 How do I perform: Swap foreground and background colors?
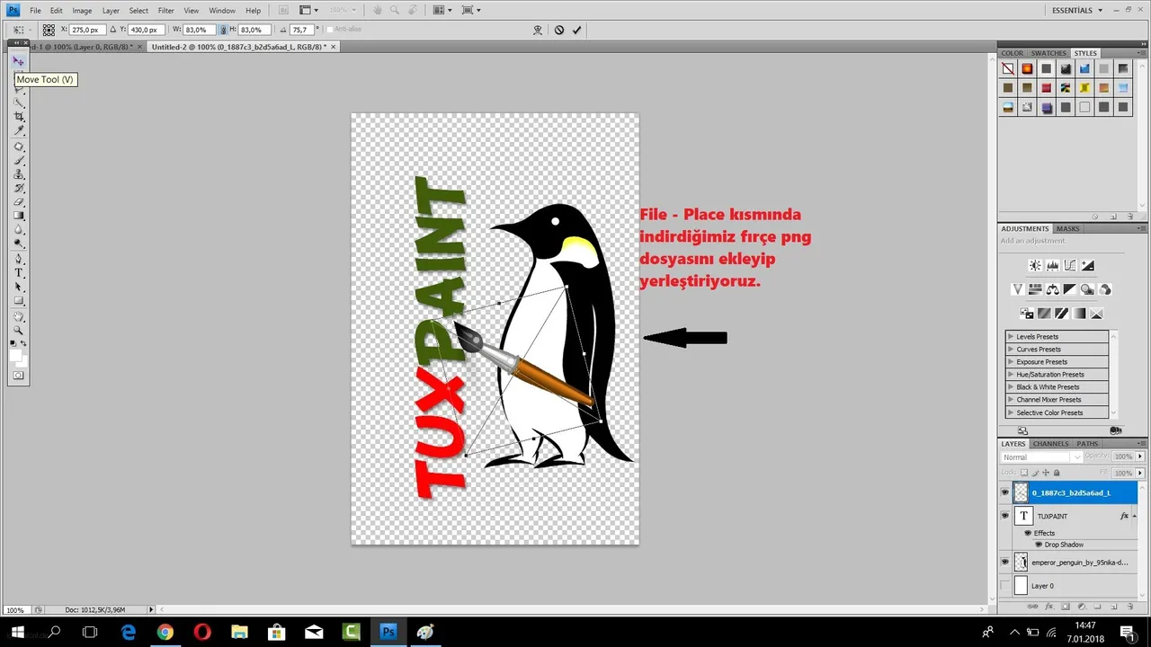pos(23,343)
